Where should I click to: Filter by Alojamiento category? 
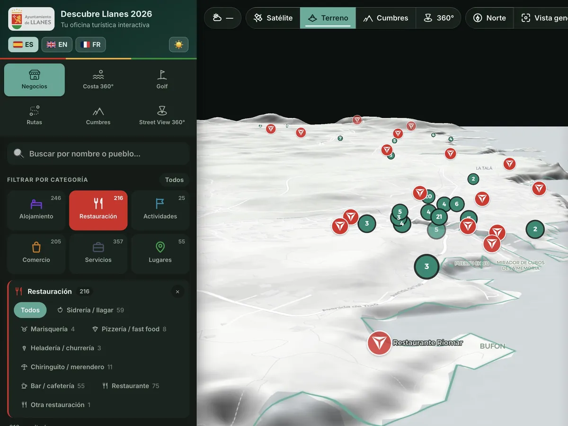coord(36,210)
